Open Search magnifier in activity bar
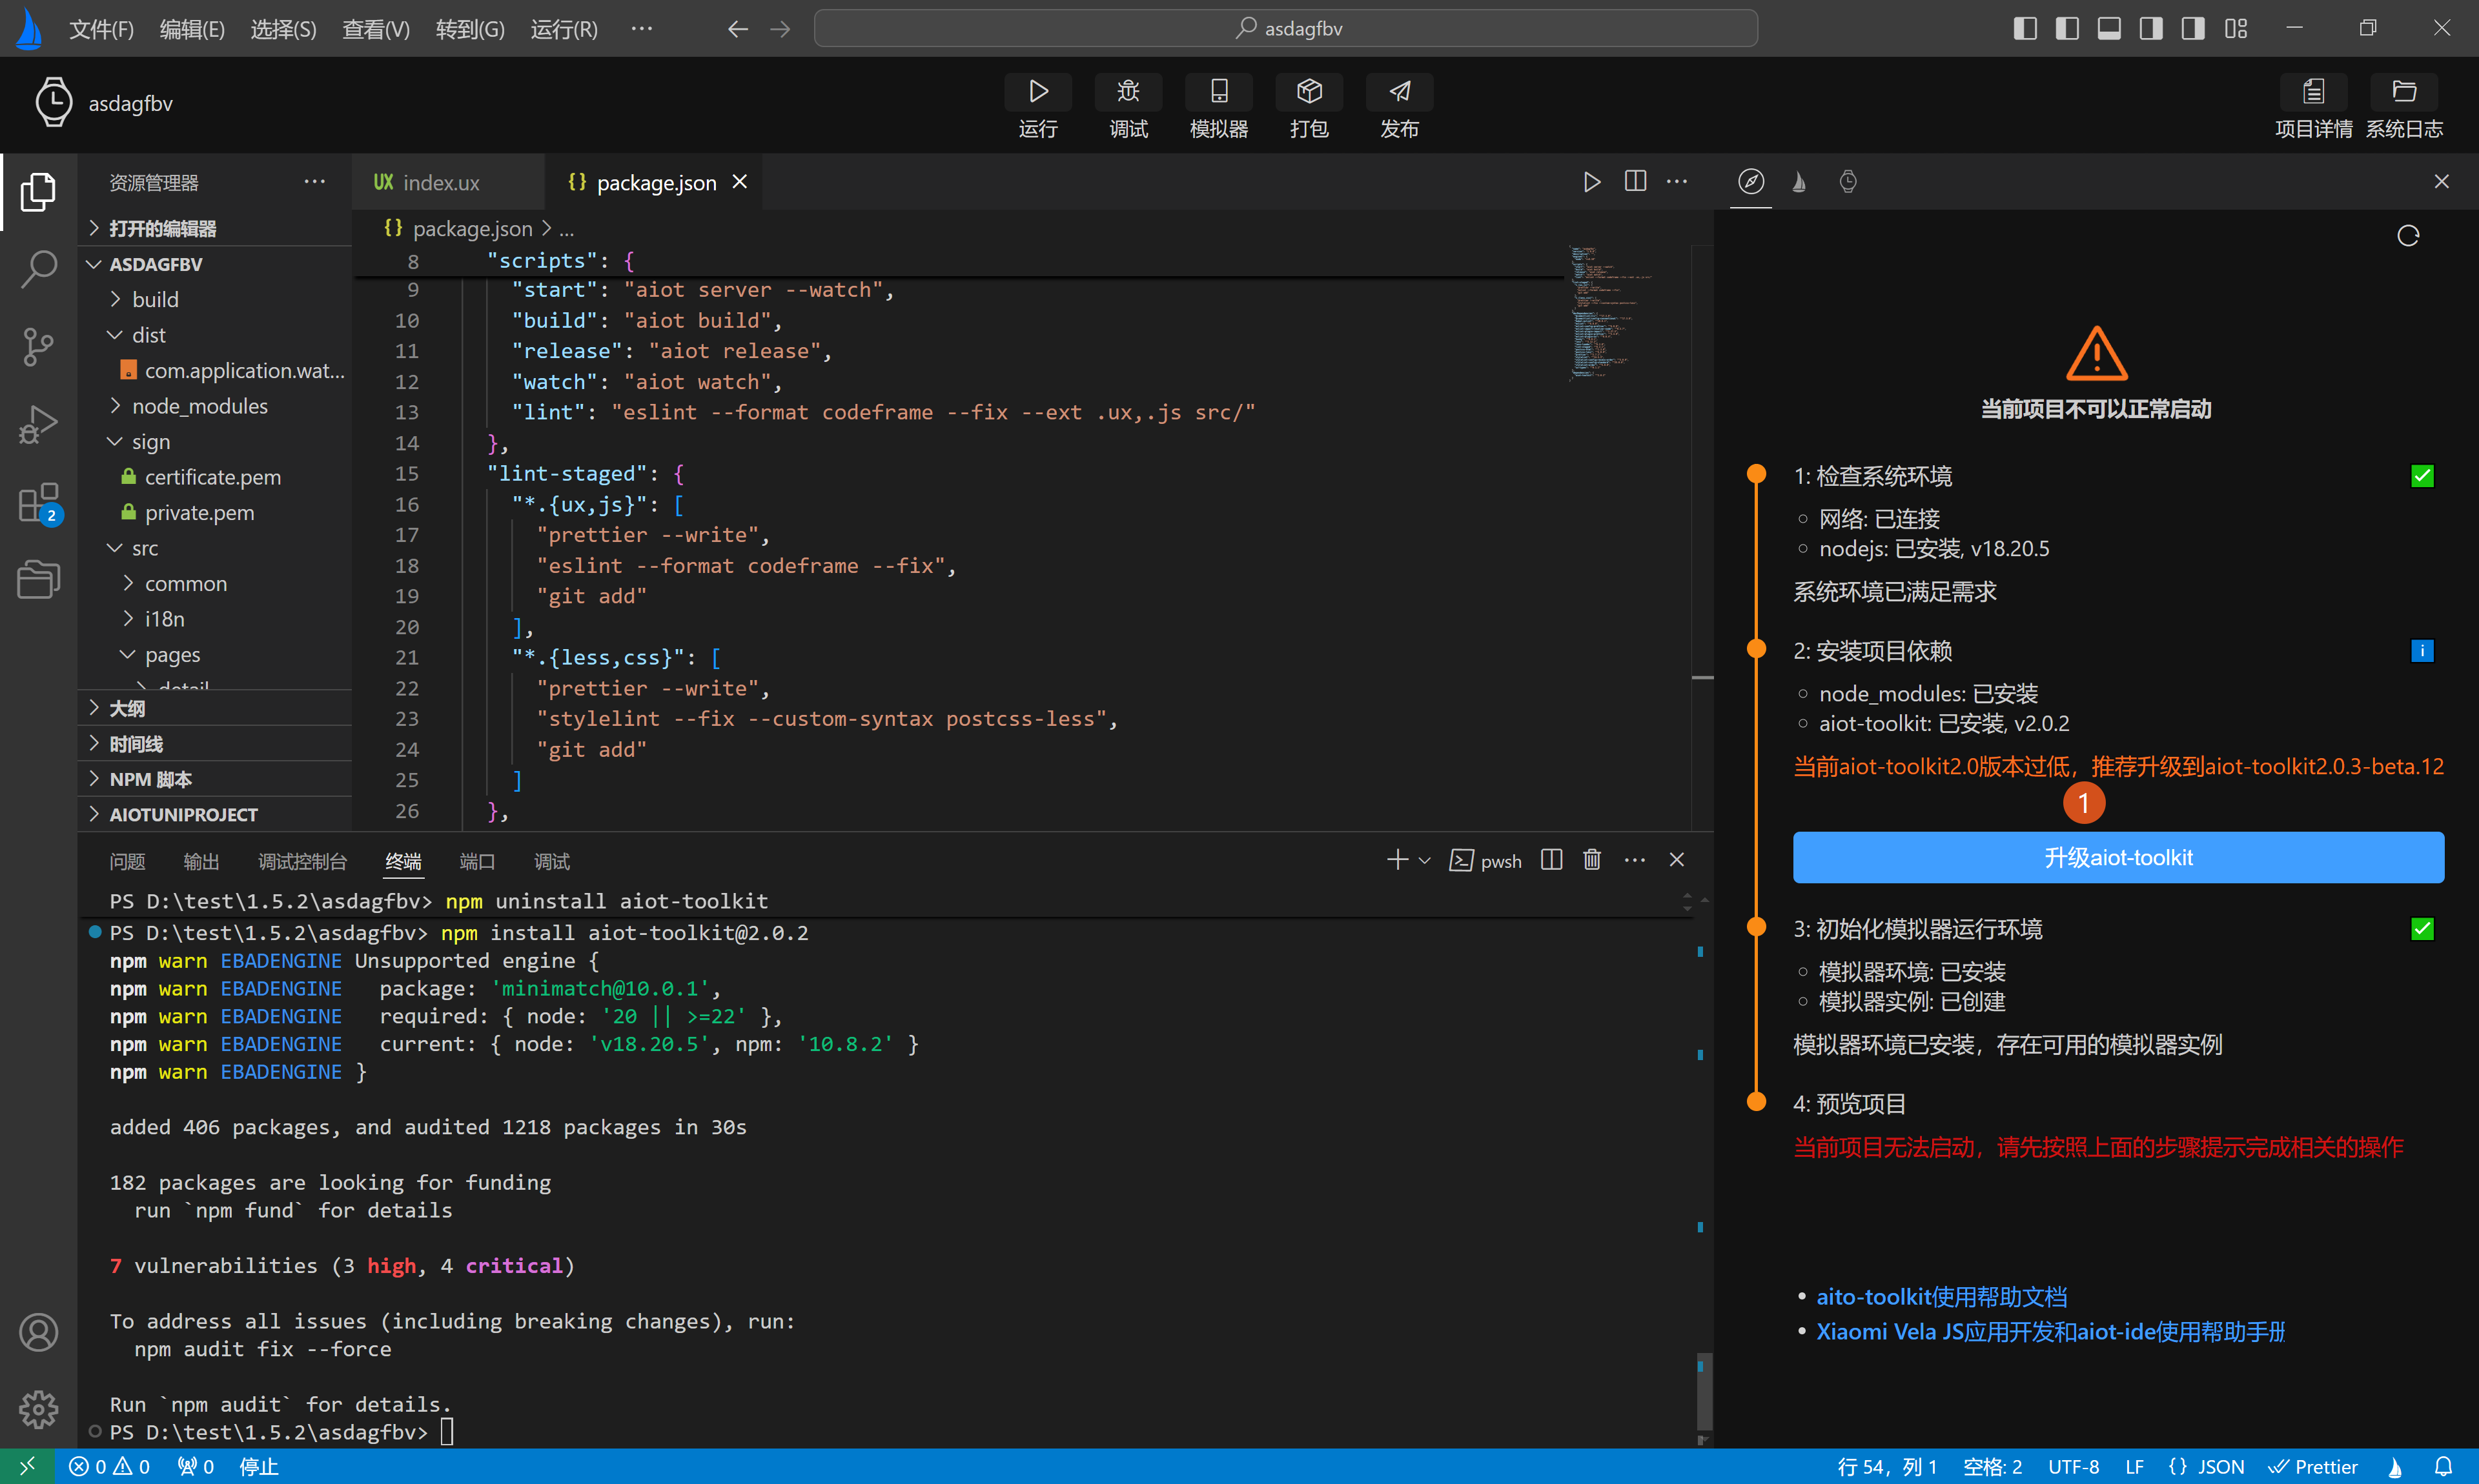The height and width of the screenshot is (1484, 2479). click(x=38, y=269)
